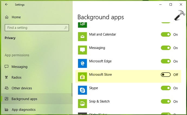The width and height of the screenshot is (187, 115).
Task: Turn off Skype background toggle
Action: pos(166,88)
